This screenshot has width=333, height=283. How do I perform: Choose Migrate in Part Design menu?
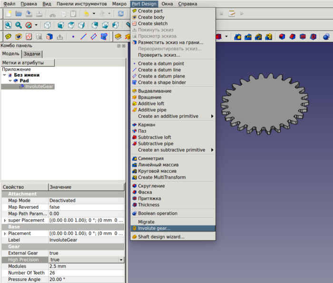tap(173, 222)
